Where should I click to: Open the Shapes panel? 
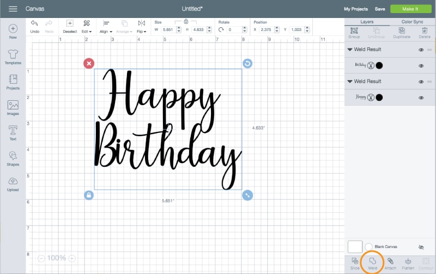13,157
